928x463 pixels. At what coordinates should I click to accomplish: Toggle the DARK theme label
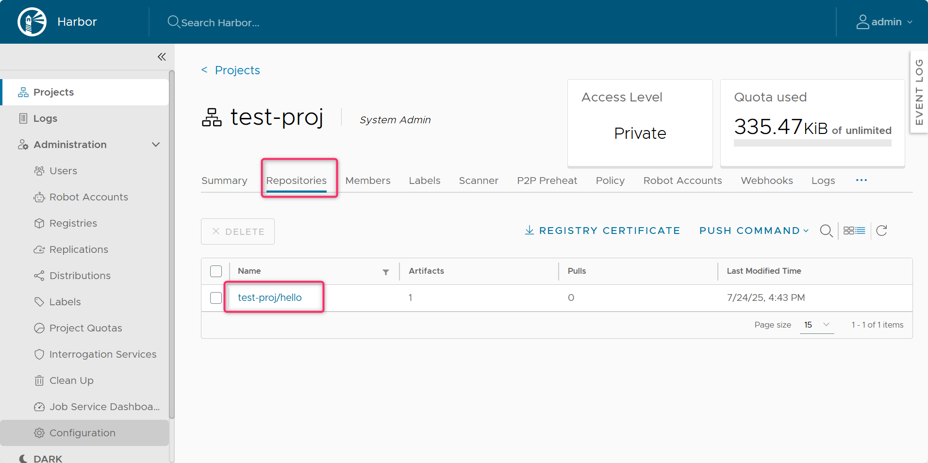48,459
